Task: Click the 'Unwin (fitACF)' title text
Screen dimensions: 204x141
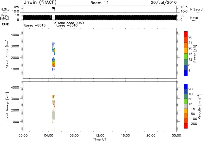Action: click(40, 2)
